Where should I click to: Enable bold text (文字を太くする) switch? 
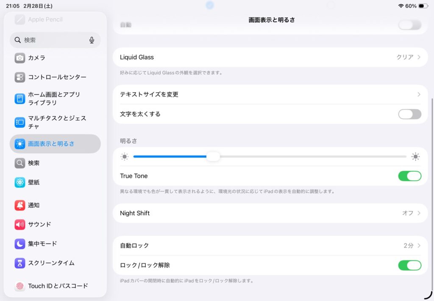(x=409, y=114)
